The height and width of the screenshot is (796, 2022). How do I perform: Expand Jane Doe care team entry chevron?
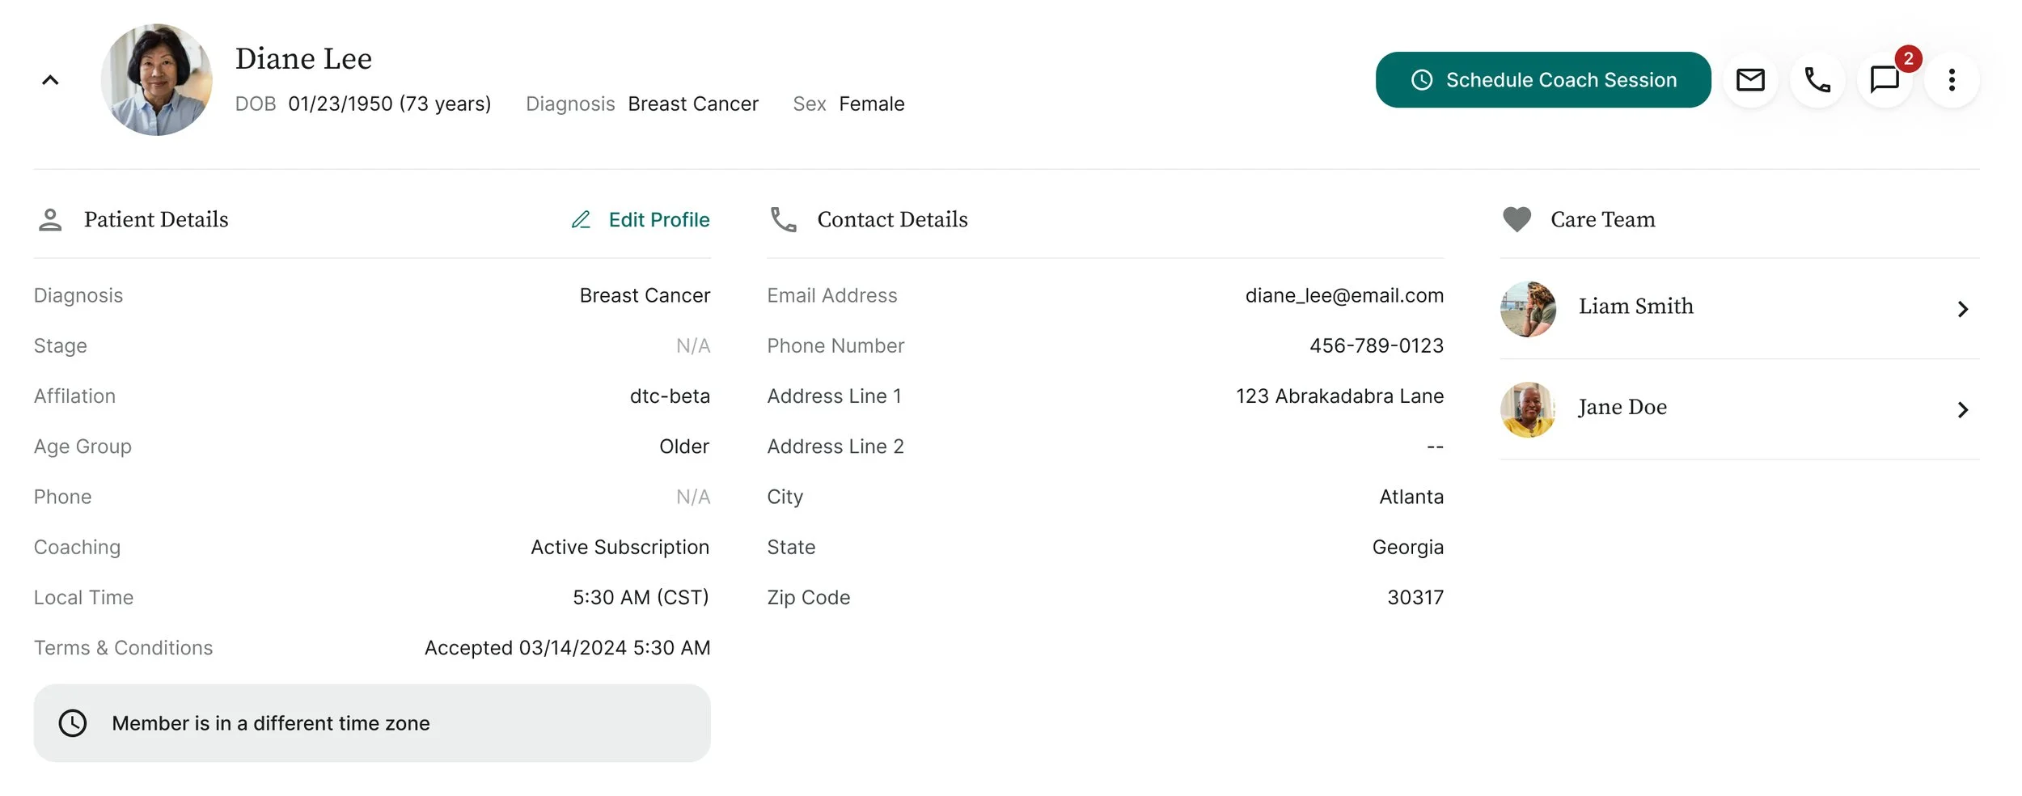1962,410
